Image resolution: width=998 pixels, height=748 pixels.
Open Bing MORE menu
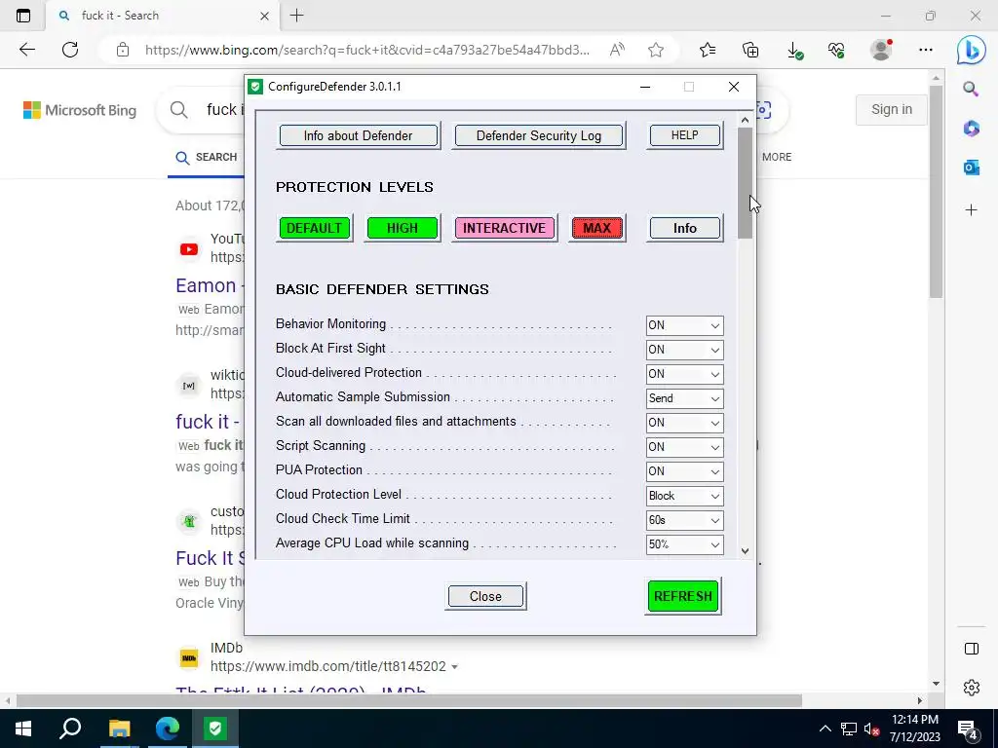point(777,157)
